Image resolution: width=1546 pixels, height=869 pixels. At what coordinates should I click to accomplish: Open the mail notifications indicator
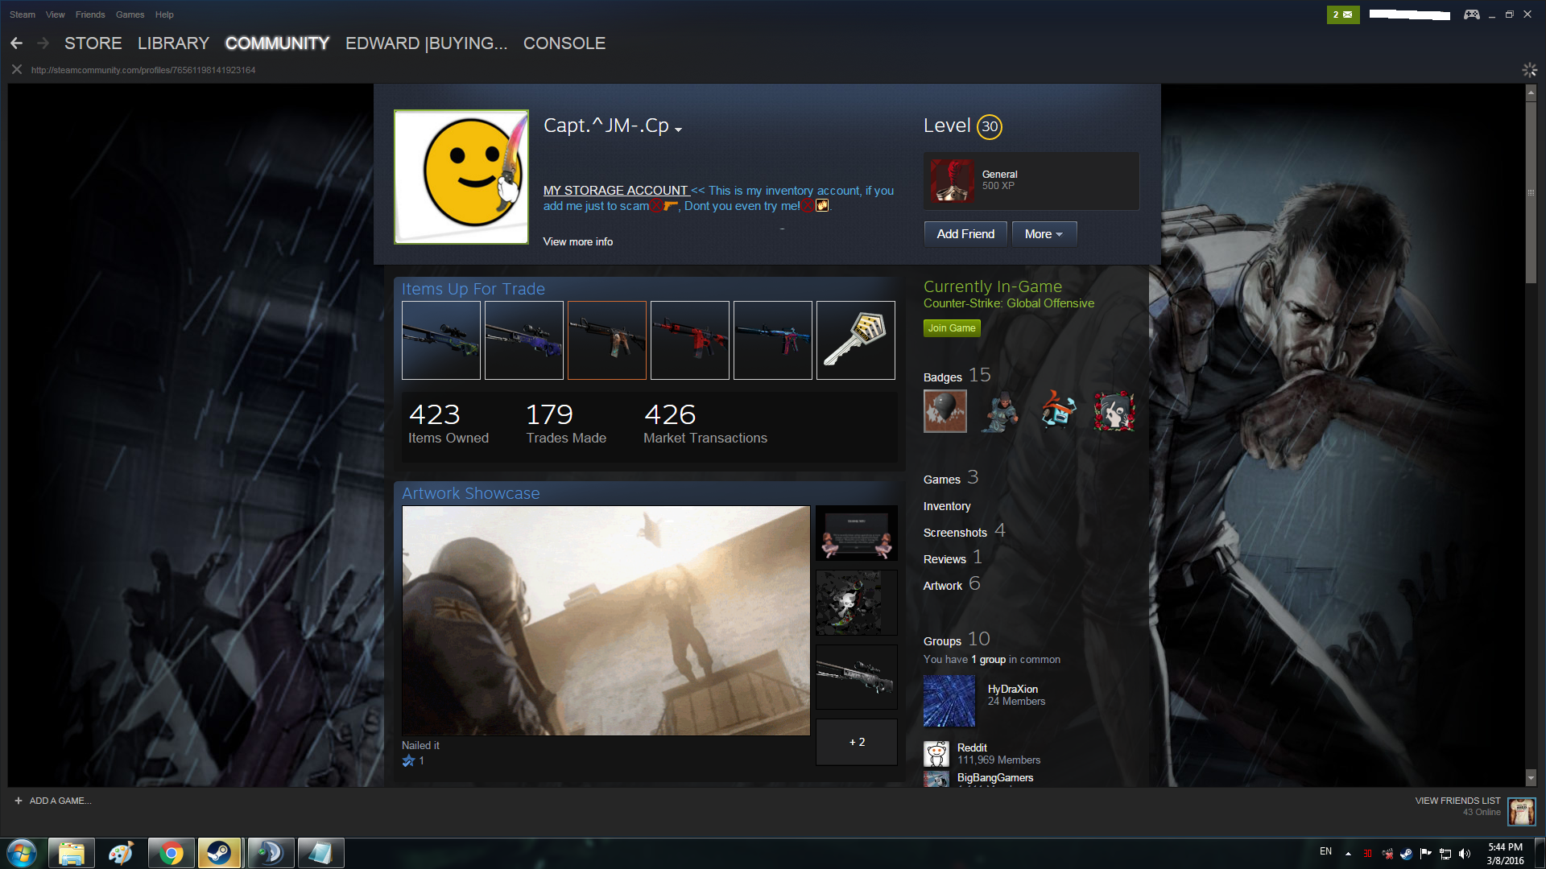pos(1342,14)
